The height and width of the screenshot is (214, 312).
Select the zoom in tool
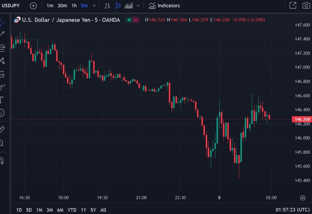pyautogui.click(x=2, y=143)
